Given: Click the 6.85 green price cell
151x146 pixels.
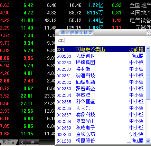Looking at the screenshot, I should [28, 126].
